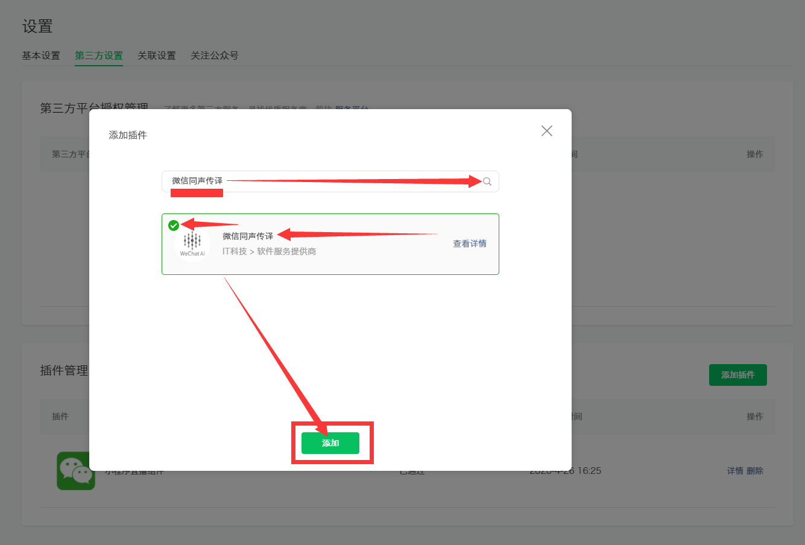Click the 插件管理 section heading

coord(64,371)
